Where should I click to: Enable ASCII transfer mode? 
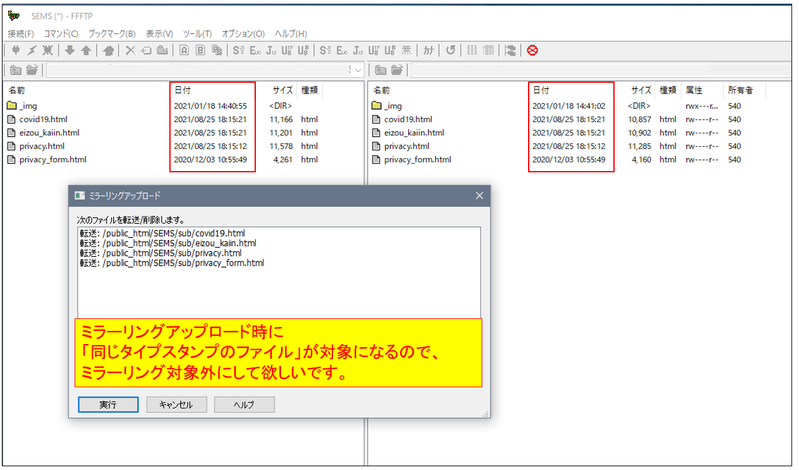coord(183,50)
